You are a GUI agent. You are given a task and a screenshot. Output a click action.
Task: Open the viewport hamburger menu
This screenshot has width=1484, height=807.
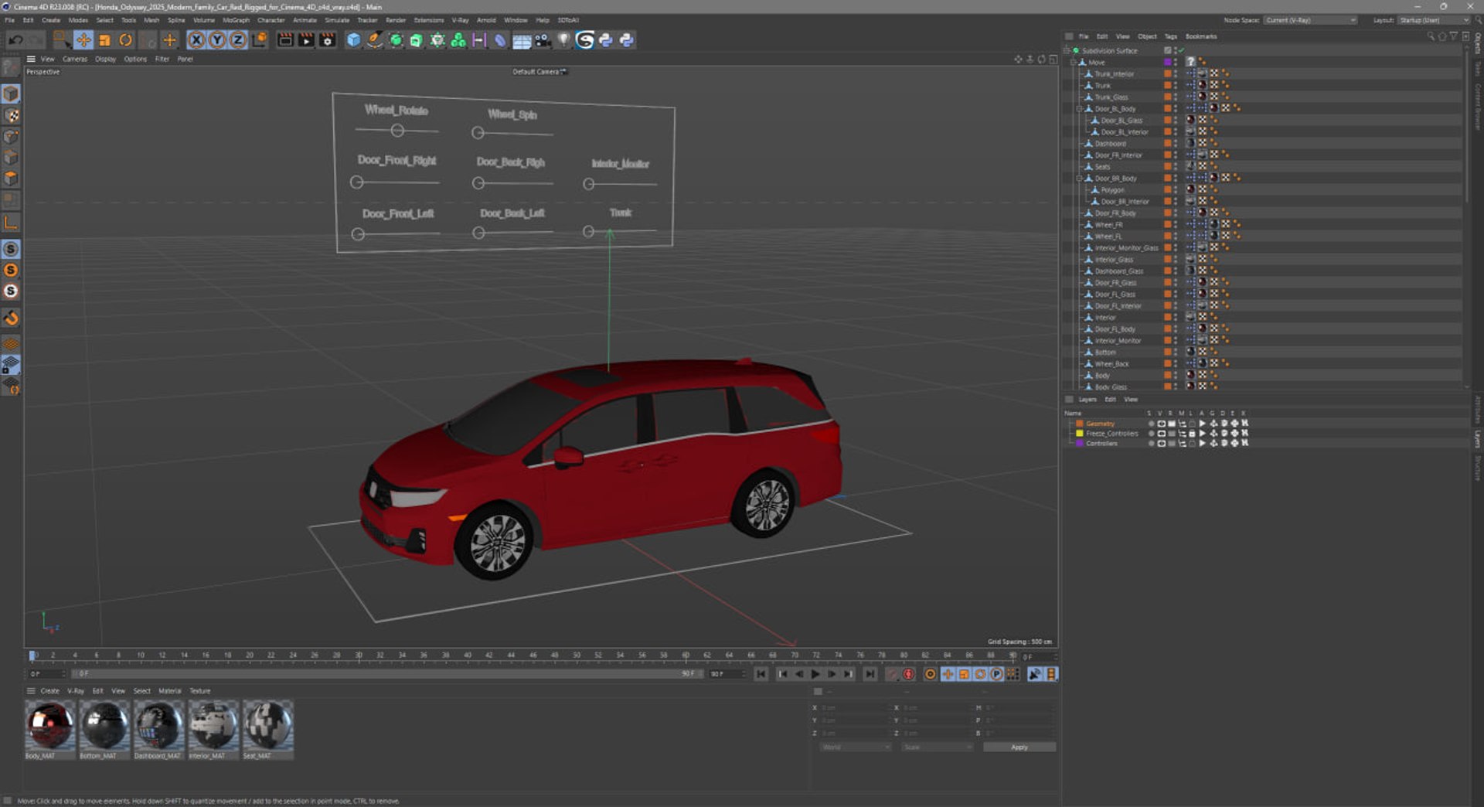pos(31,59)
